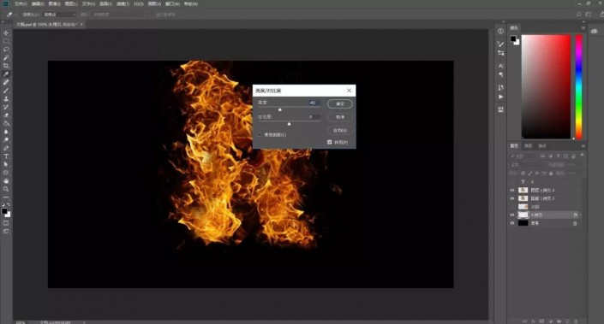Image resolution: width=604 pixels, height=324 pixels.
Task: Hide the black background layer
Action: [x=512, y=223]
